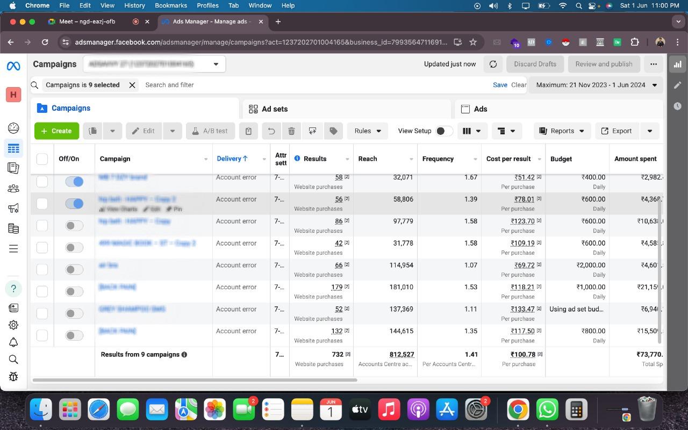Click the duplicate campaign icon in toolbar

point(92,131)
